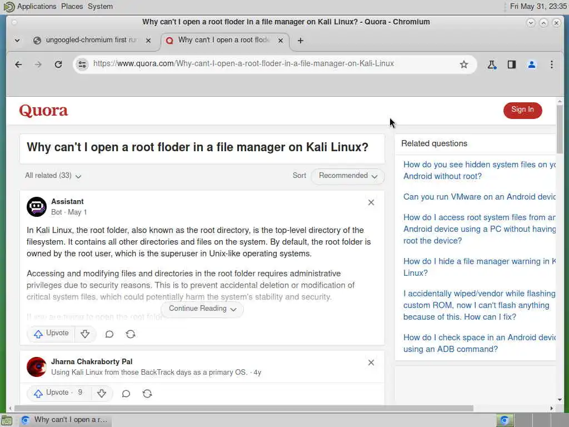This screenshot has height=427, width=569.
Task: Click the URL address bar field
Action: click(x=272, y=64)
